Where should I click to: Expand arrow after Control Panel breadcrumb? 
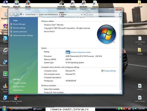click(x=37, y=15)
